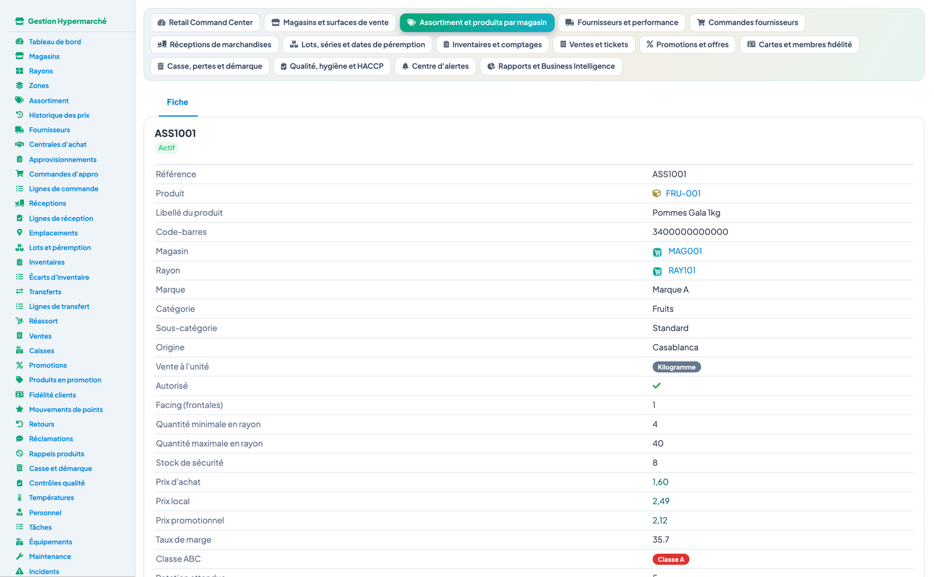Open the Retail Command Center tab
934x577 pixels.
point(205,23)
